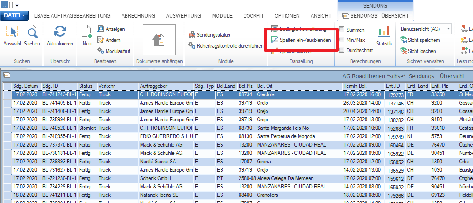
Task: Run Rohertragskontrolle durchführen
Action: point(226,46)
